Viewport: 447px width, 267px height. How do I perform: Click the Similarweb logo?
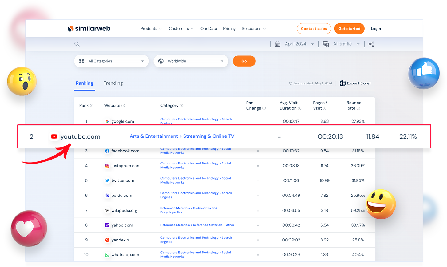coord(89,29)
